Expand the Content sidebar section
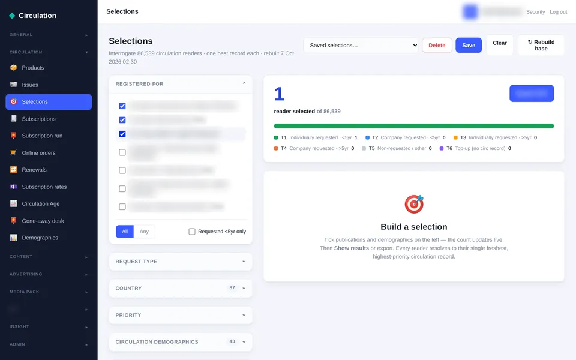The width and height of the screenshot is (576, 360). (x=49, y=257)
